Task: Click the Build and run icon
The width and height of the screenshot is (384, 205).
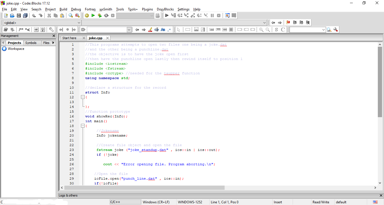Action: [100, 15]
